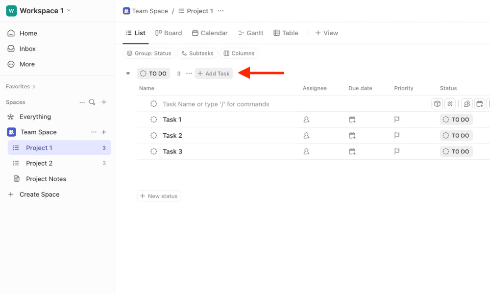Image resolution: width=490 pixels, height=294 pixels.
Task: Collapse the TO DO group triangle
Action: (128, 73)
